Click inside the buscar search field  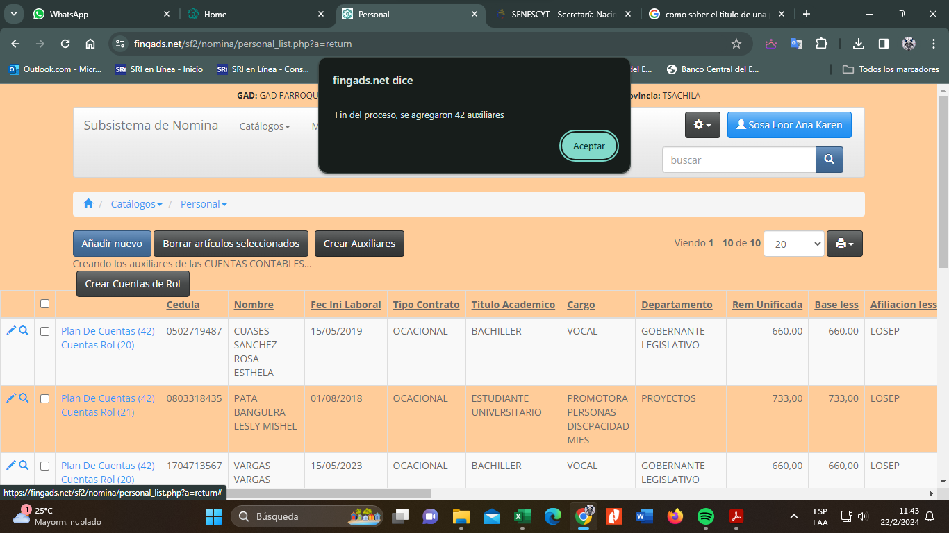coord(738,160)
